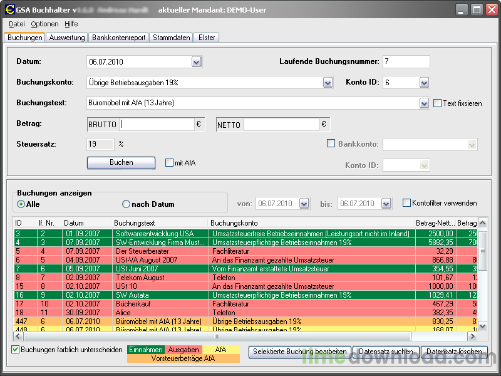This screenshot has height=376, width=501.
Task: Enable the Bankkonto checkbox
Action: (331, 144)
